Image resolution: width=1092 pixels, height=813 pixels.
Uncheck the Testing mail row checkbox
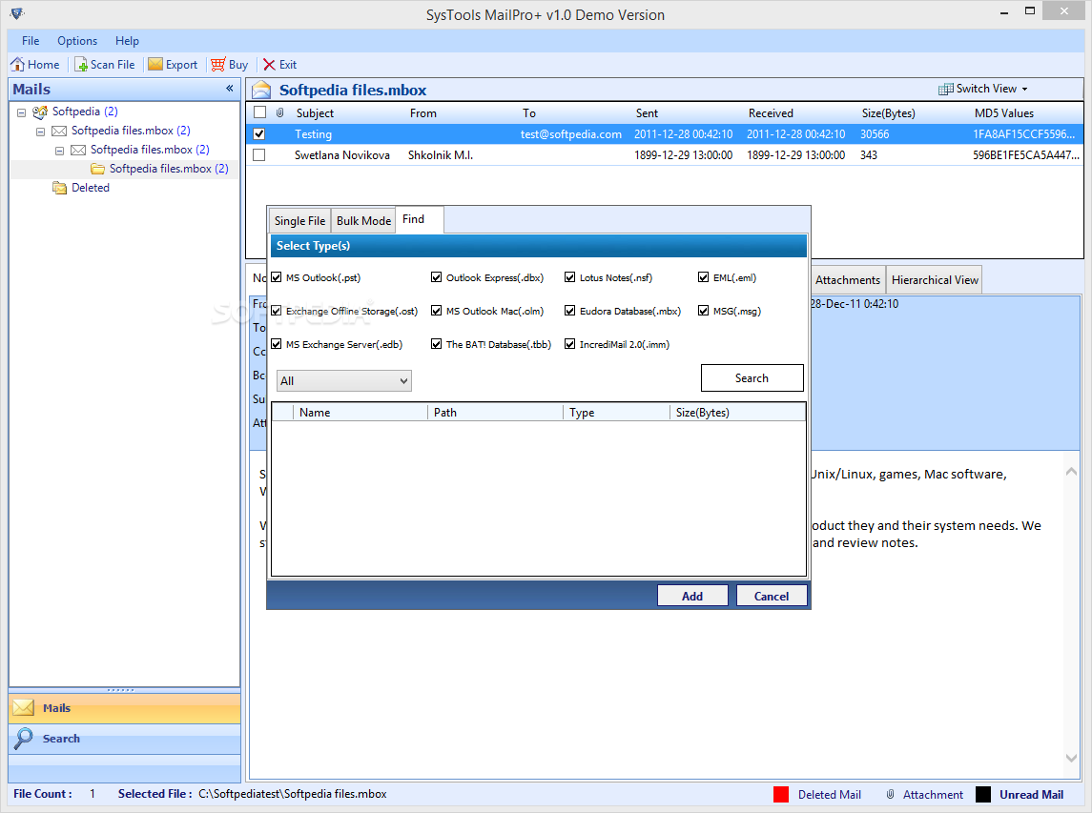[259, 133]
